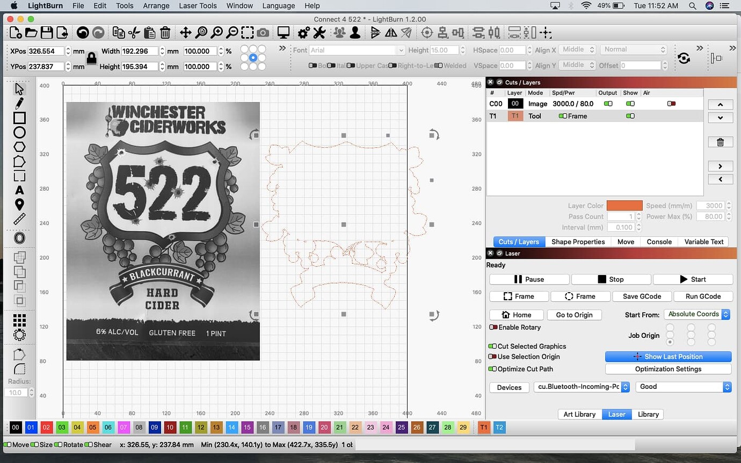
Task: Click the Pause button
Action: (x=529, y=279)
